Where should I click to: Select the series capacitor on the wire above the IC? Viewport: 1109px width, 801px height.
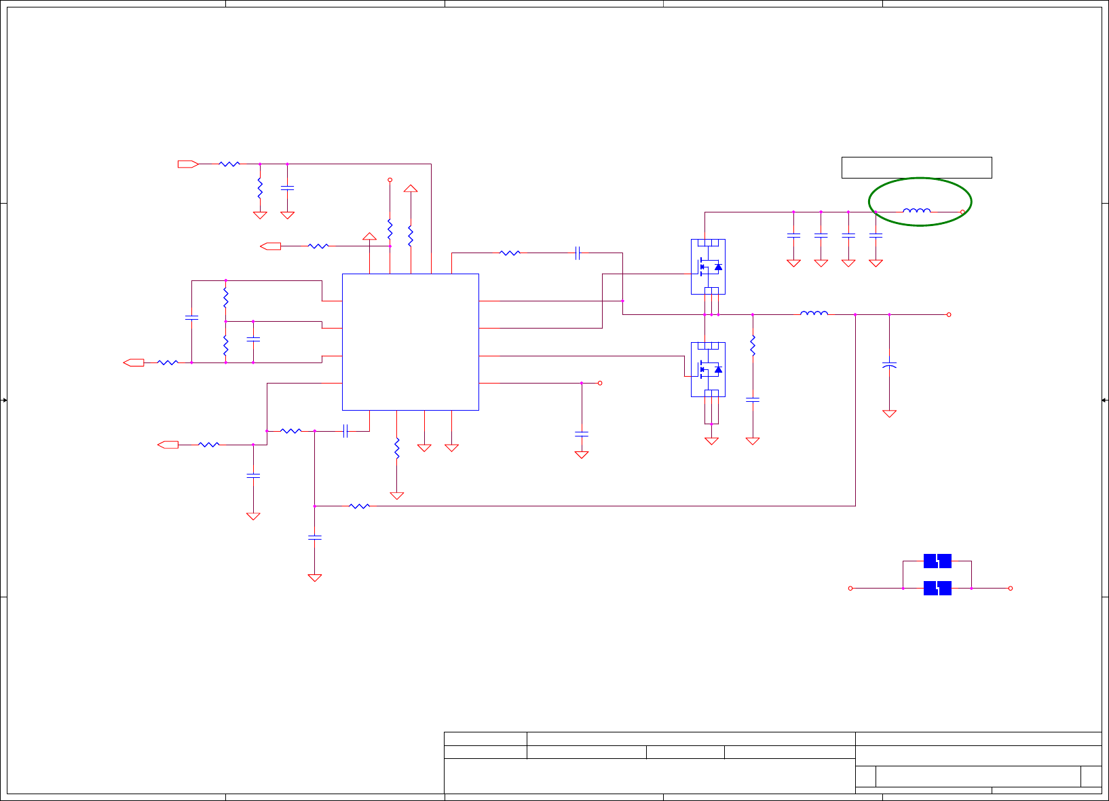tap(578, 253)
